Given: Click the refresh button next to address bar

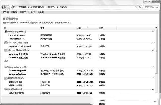Looking at the screenshot, I should [x=140, y=7].
